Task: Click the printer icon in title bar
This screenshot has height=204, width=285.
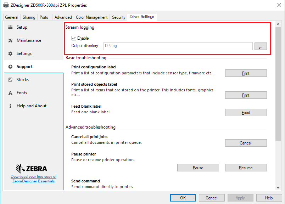Action: tap(6, 5)
